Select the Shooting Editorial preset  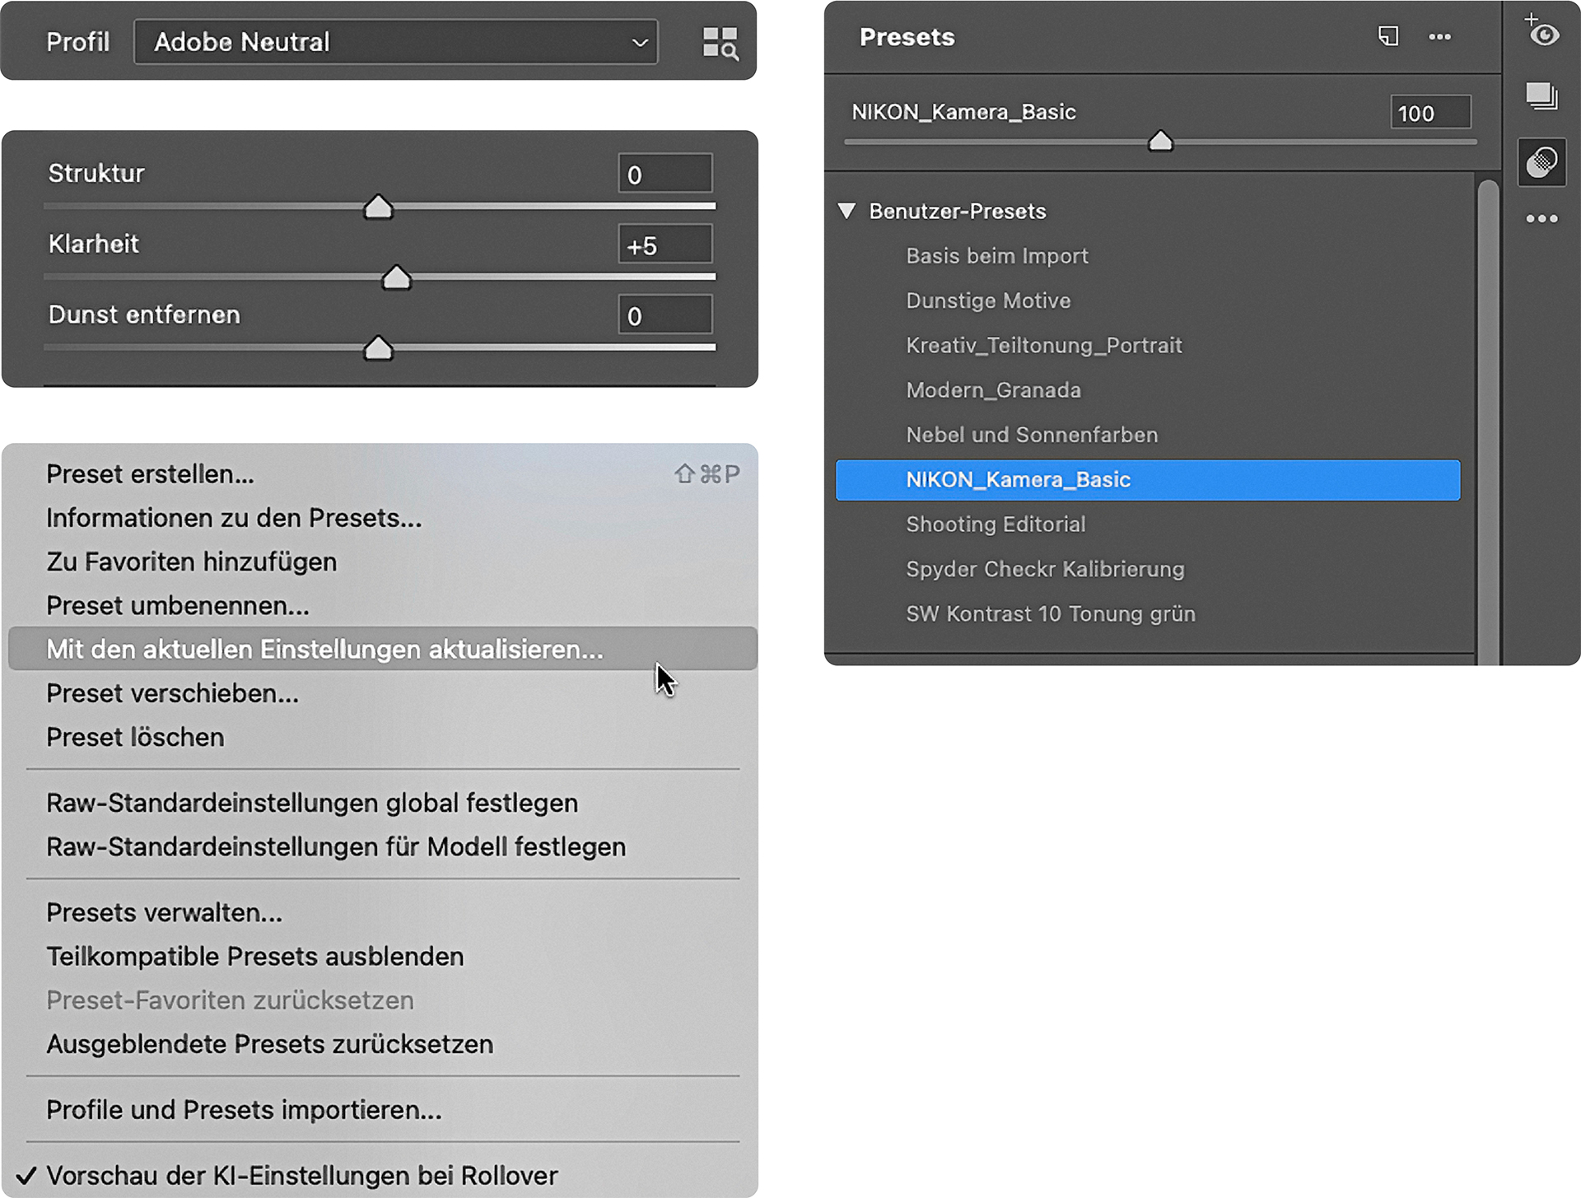[996, 524]
